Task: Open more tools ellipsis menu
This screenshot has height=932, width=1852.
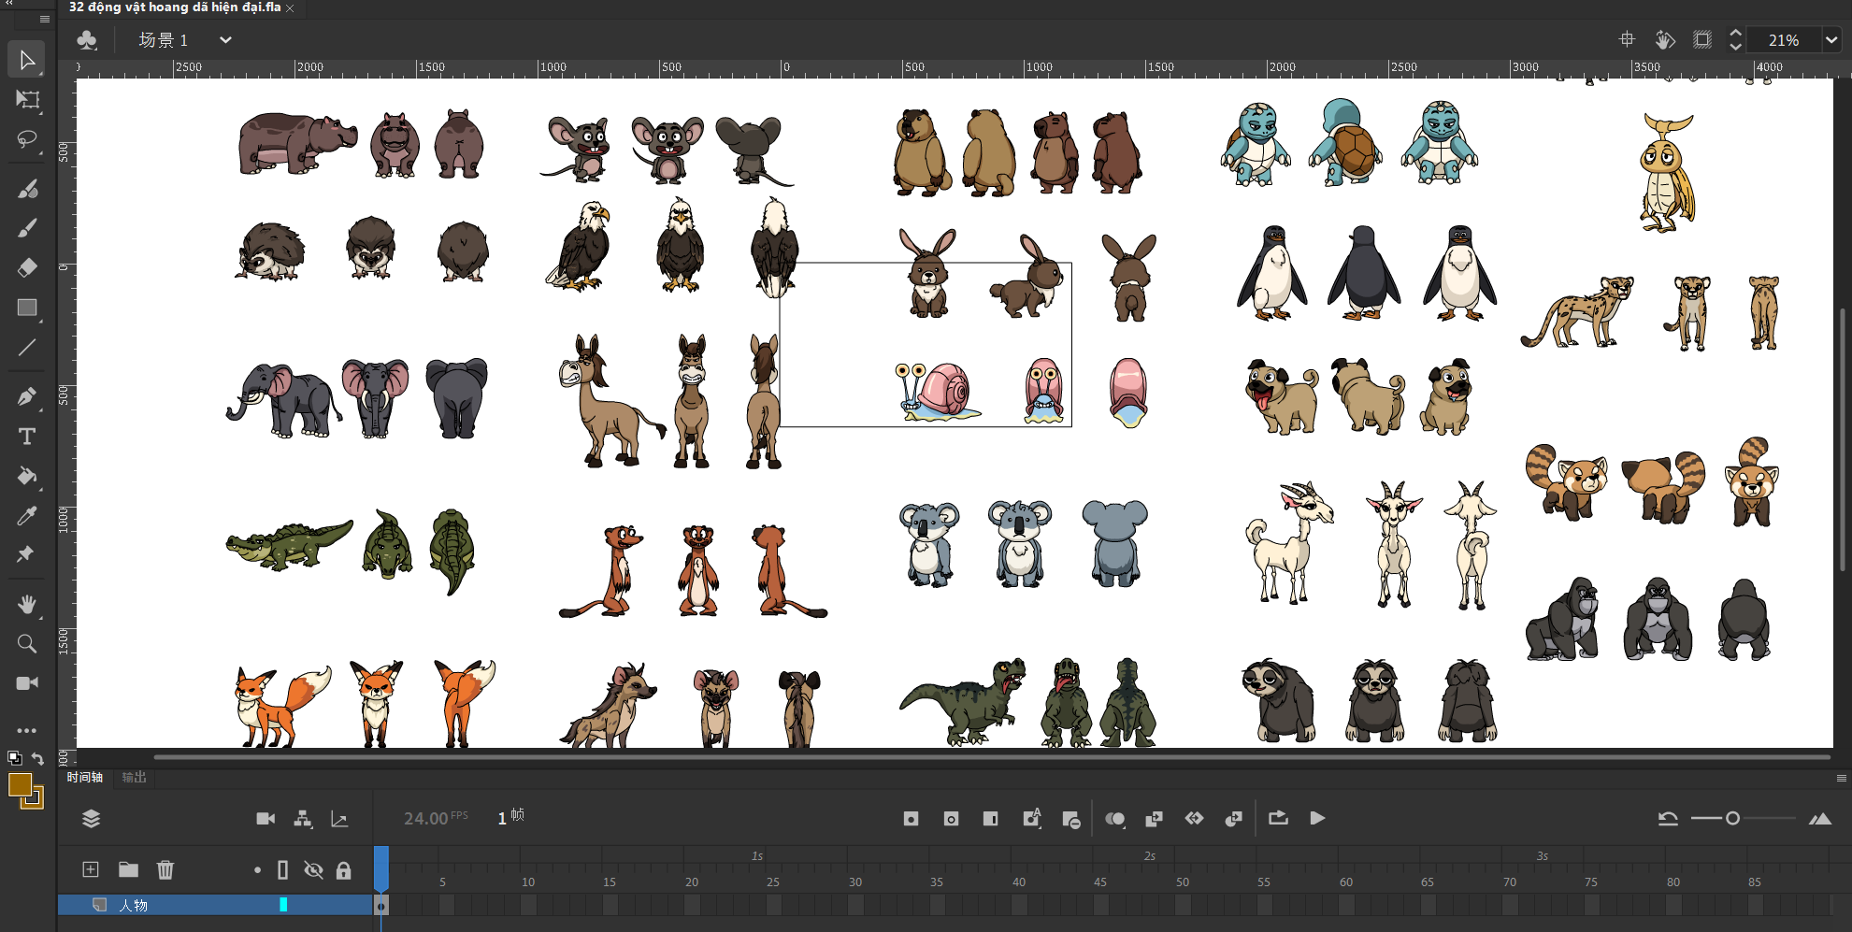Action: point(27,730)
